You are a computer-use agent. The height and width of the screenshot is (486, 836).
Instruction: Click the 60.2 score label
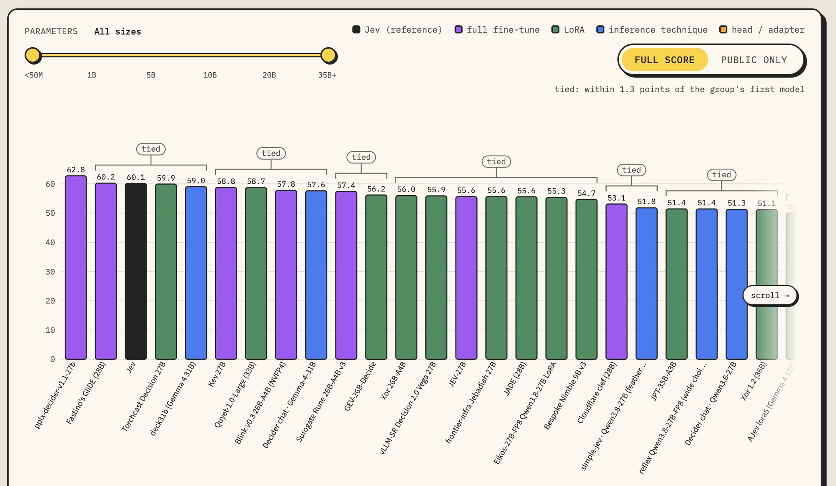106,177
